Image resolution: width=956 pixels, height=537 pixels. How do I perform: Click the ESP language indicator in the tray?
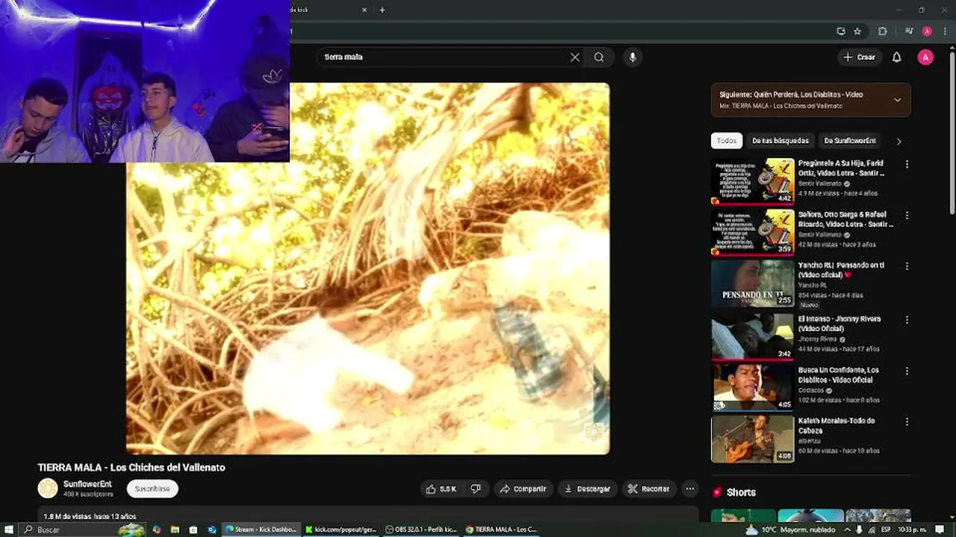pos(887,530)
